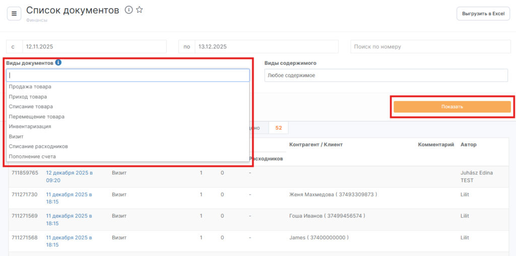This screenshot has width=516, height=256.
Task: Click the start date field 12.11.2025
Action: point(94,47)
